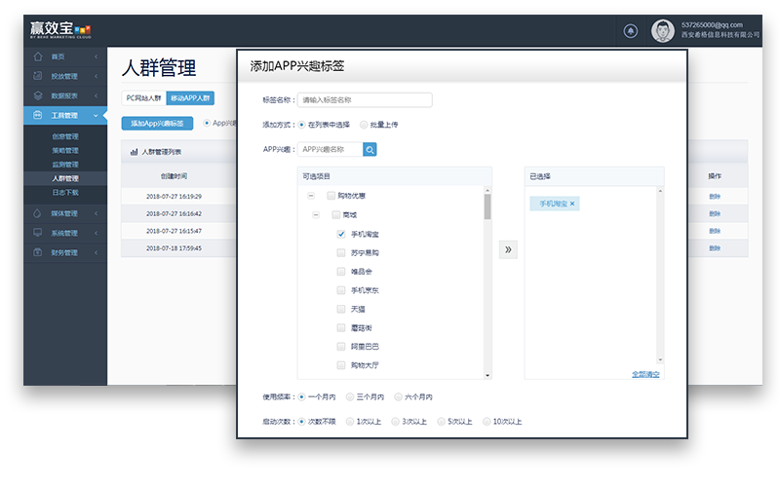Check the 苏宁易购 checkbox
The image size is (780, 487).
click(x=341, y=252)
